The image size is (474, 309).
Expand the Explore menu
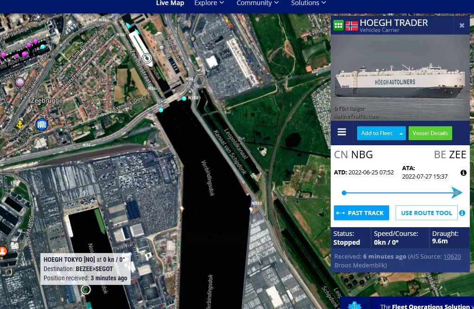(209, 3)
